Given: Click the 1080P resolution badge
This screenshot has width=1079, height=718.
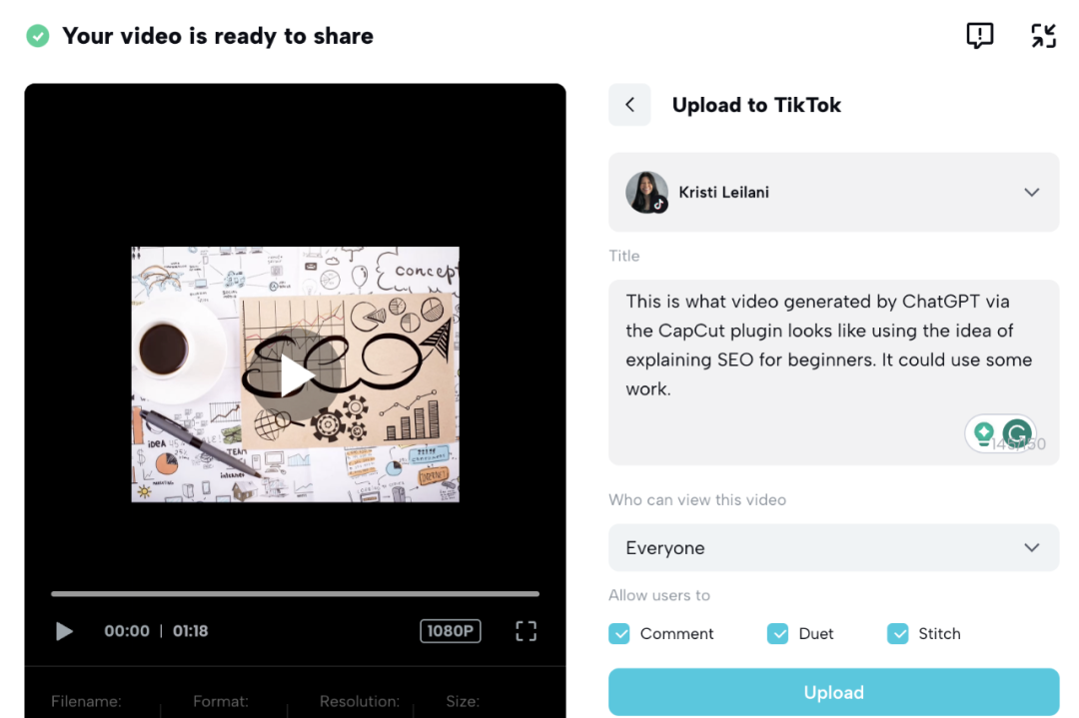Looking at the screenshot, I should pyautogui.click(x=450, y=631).
